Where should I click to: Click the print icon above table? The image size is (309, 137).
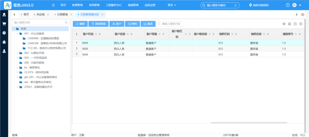290,24
